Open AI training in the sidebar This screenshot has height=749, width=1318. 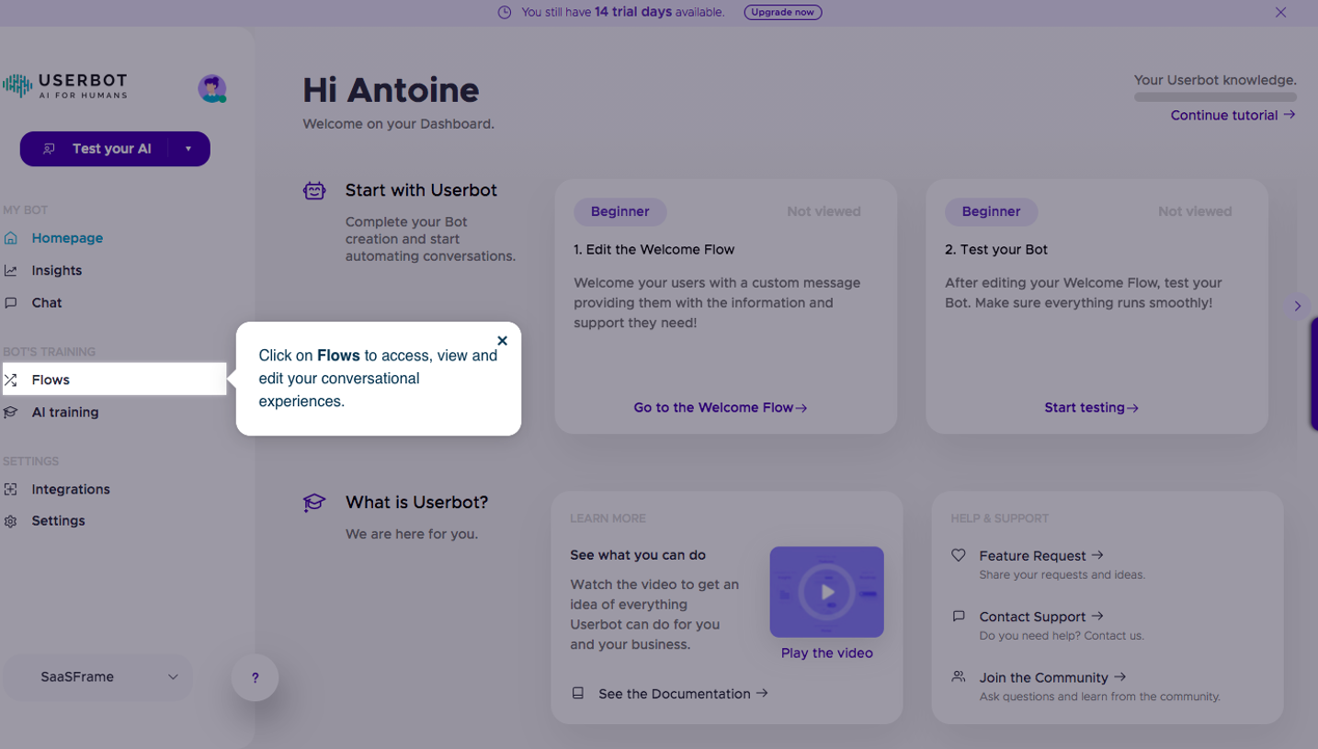click(x=65, y=413)
